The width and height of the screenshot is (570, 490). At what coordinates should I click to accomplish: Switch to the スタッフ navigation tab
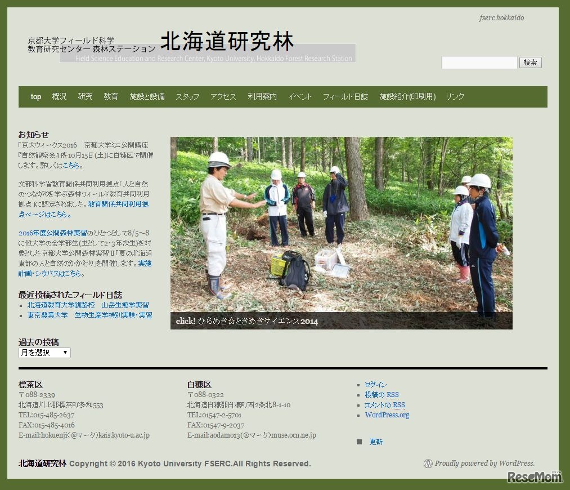pyautogui.click(x=187, y=96)
